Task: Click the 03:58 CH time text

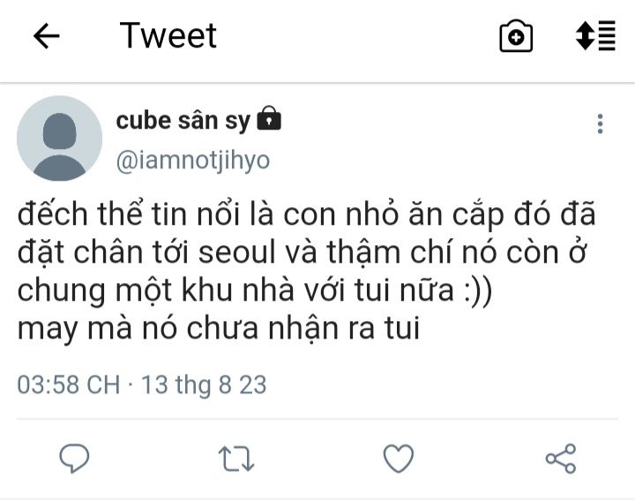Action: pos(69,384)
